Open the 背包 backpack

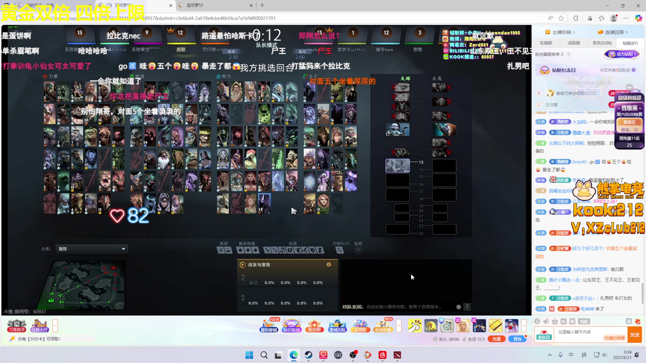click(x=517, y=339)
